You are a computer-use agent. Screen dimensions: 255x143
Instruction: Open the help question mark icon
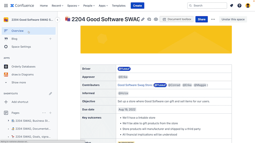click(x=239, y=6)
